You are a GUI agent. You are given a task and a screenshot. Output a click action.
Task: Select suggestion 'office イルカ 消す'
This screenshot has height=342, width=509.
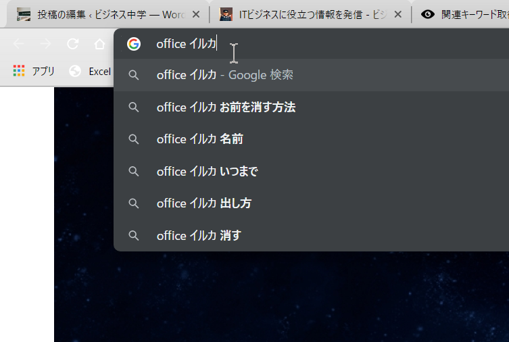tap(312, 236)
